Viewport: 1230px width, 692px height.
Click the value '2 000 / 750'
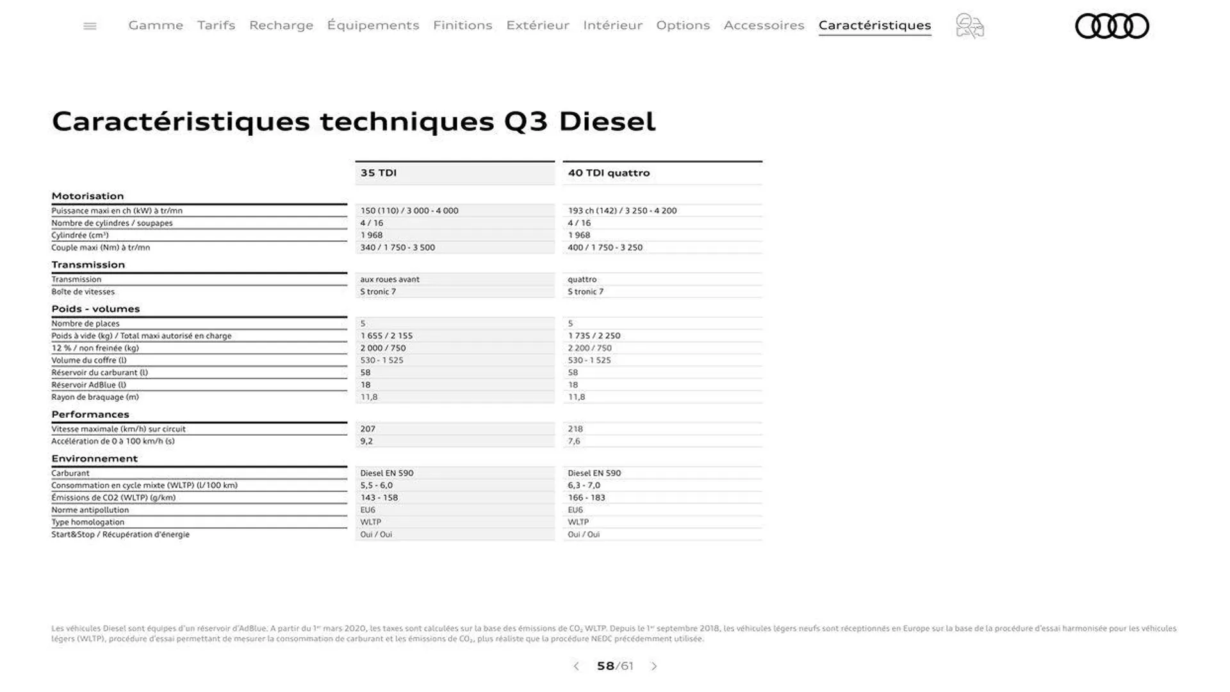(382, 348)
